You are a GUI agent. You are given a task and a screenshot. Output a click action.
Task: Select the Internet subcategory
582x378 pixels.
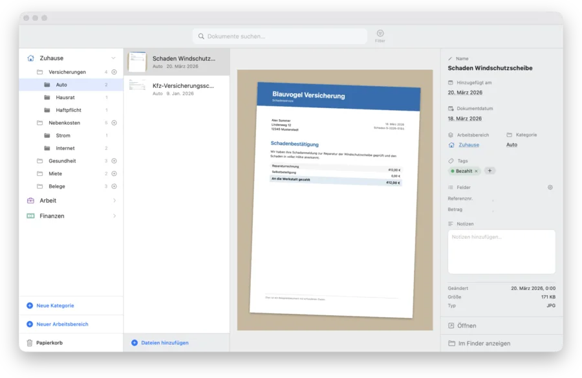pos(71,148)
